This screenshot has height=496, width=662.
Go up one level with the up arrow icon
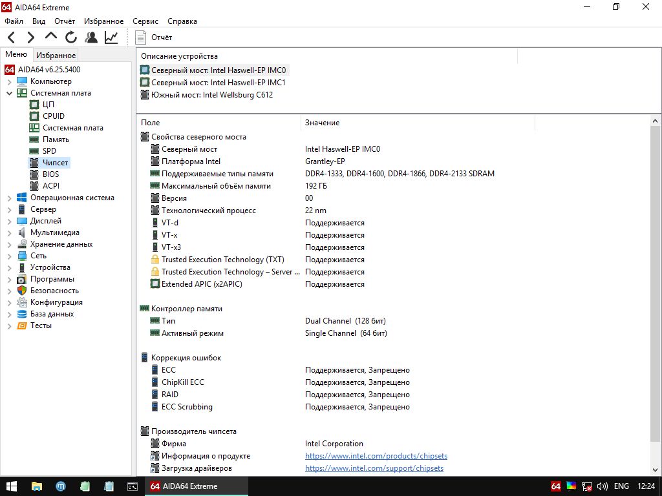[50, 37]
